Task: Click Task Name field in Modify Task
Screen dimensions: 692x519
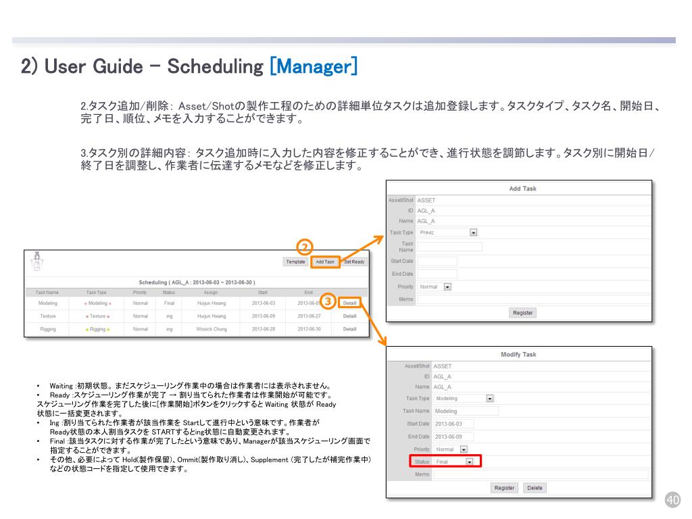Action: (466, 411)
